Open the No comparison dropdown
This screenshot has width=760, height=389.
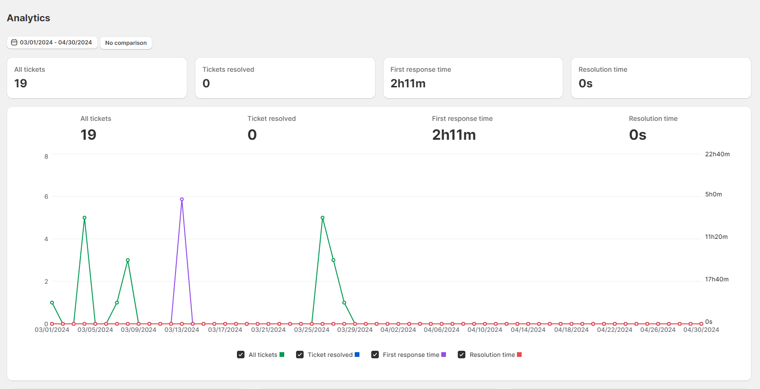(126, 43)
